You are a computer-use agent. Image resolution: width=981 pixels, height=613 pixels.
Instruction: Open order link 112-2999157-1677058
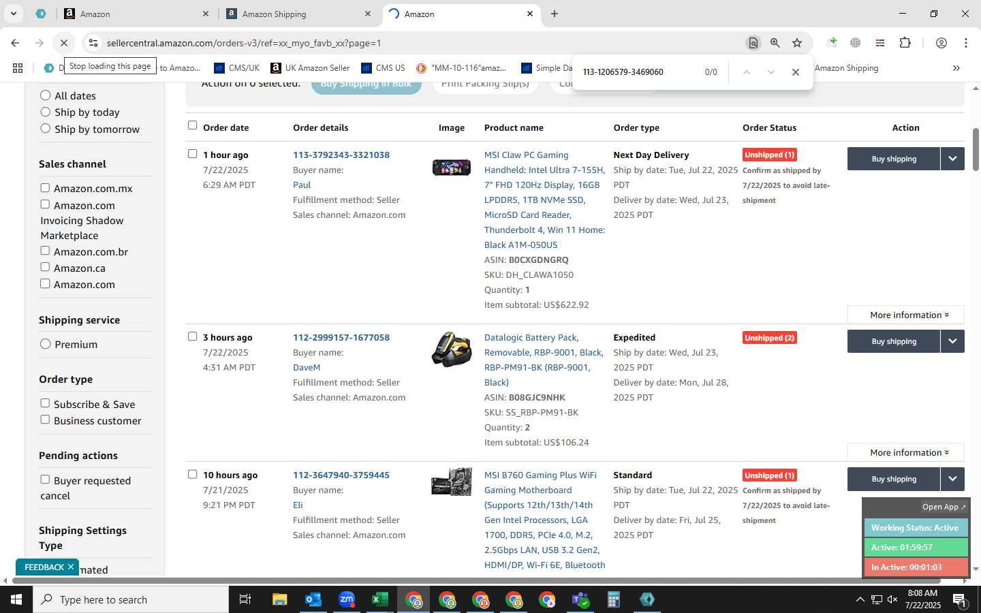[x=341, y=337]
